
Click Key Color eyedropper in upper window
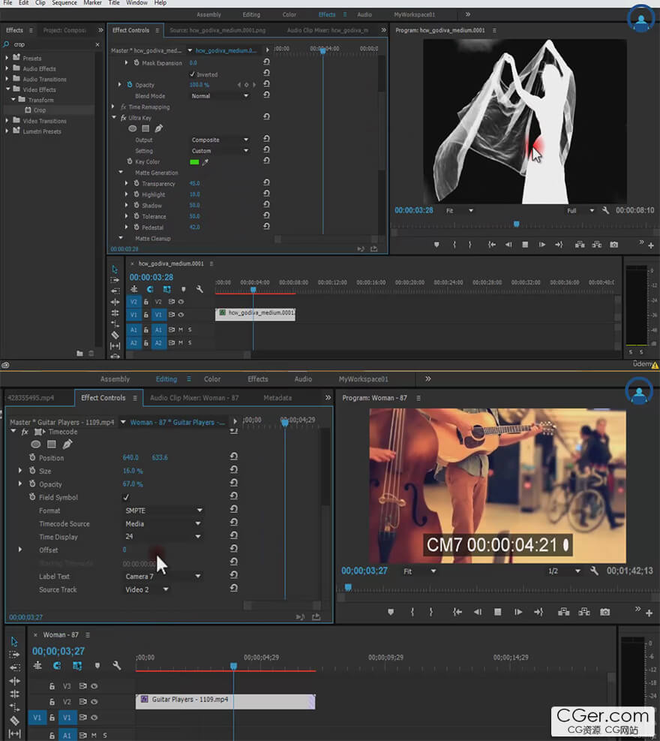coord(205,162)
